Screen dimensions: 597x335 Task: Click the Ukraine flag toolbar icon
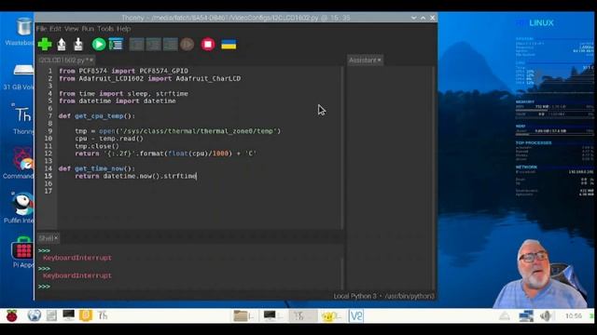coord(229,45)
